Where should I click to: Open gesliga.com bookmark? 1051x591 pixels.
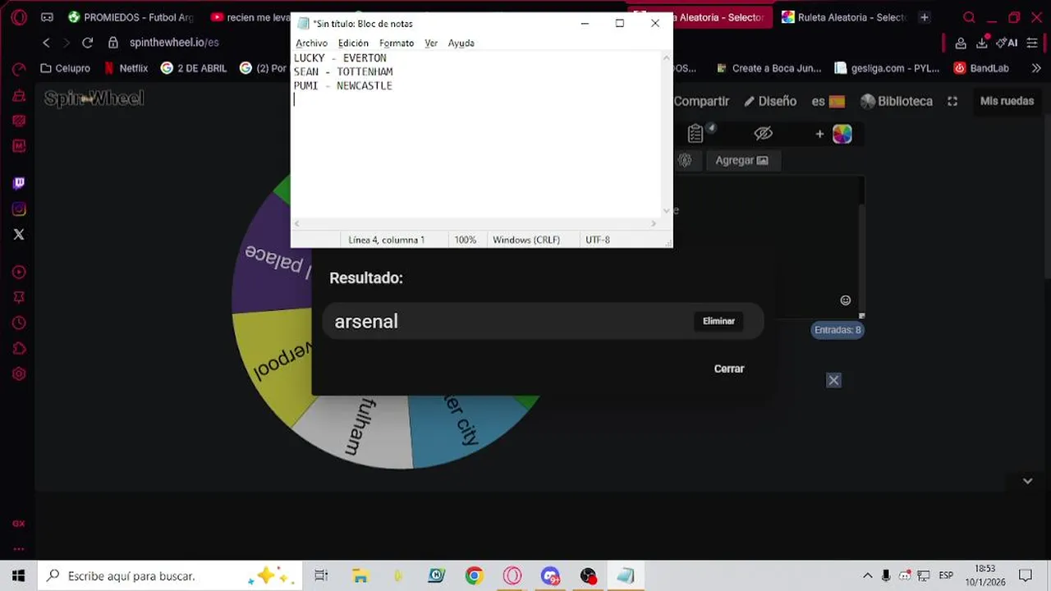point(887,68)
